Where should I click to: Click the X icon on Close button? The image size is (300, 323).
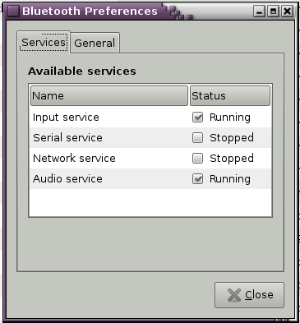pos(234,295)
